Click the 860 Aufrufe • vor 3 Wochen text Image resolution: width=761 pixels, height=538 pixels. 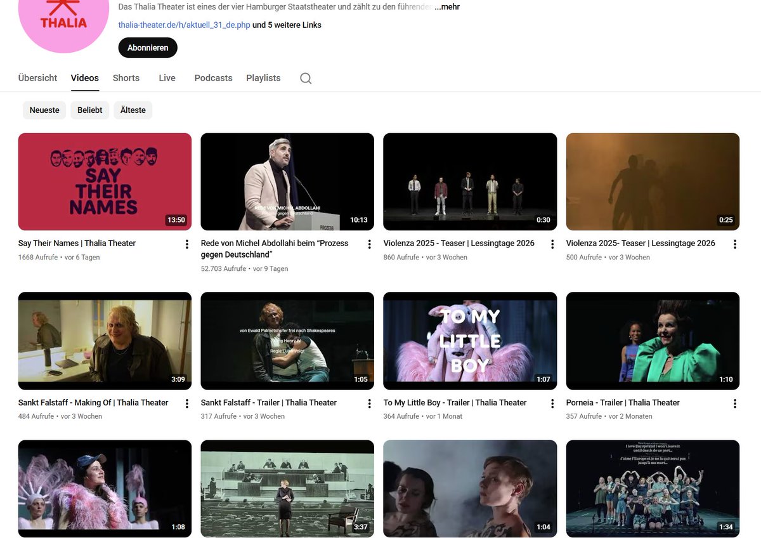coord(426,258)
